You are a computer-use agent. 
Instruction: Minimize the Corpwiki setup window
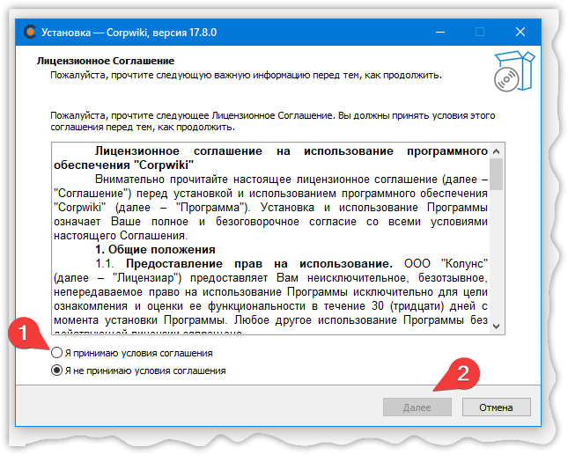(x=439, y=32)
